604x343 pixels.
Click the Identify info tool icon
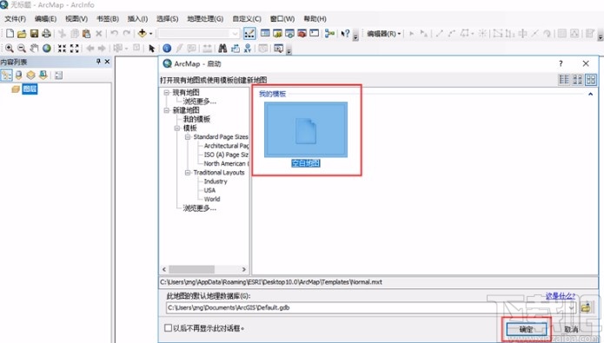click(167, 48)
